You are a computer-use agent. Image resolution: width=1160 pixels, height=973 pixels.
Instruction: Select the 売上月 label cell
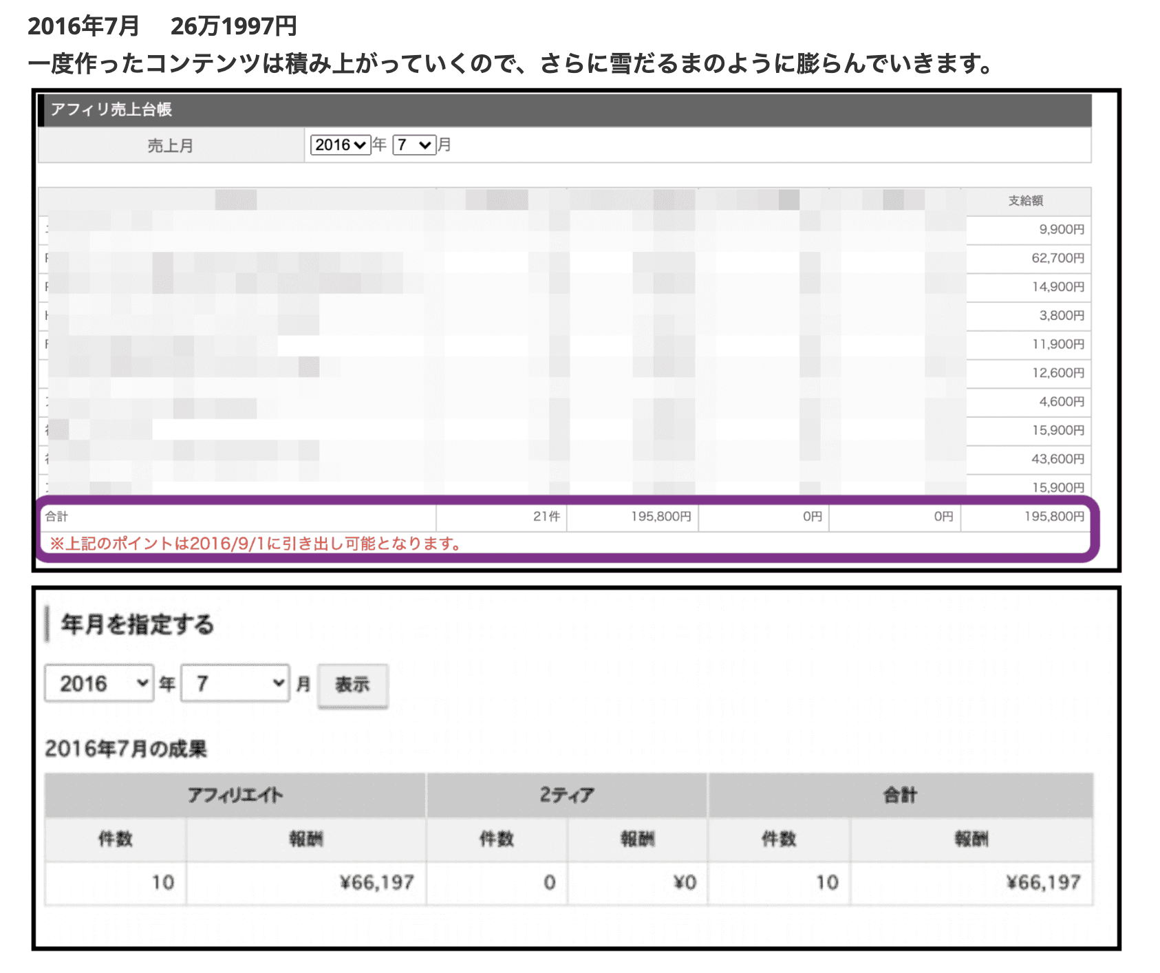point(171,146)
